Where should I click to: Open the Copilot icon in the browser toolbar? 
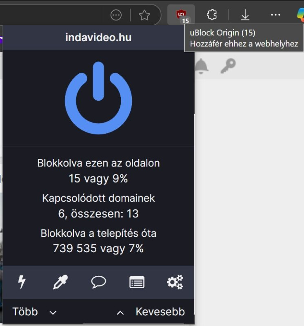(x=300, y=15)
